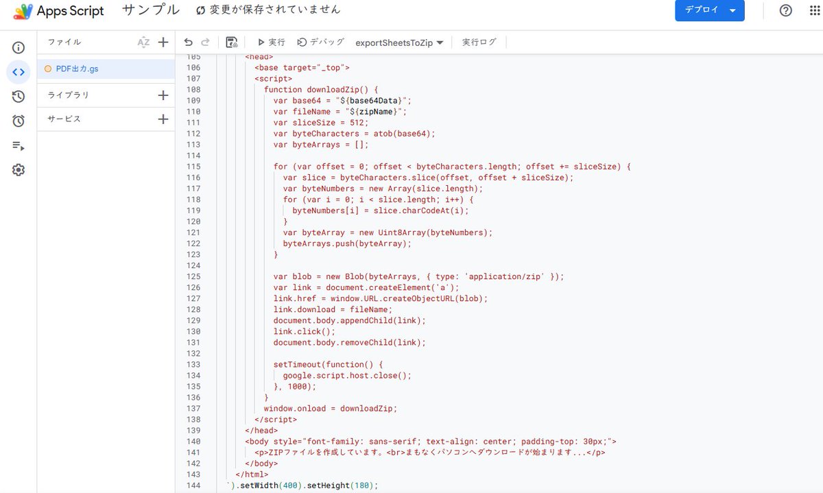The width and height of the screenshot is (823, 493).
Task: Click the ライブラリ section label
Action: pos(69,95)
